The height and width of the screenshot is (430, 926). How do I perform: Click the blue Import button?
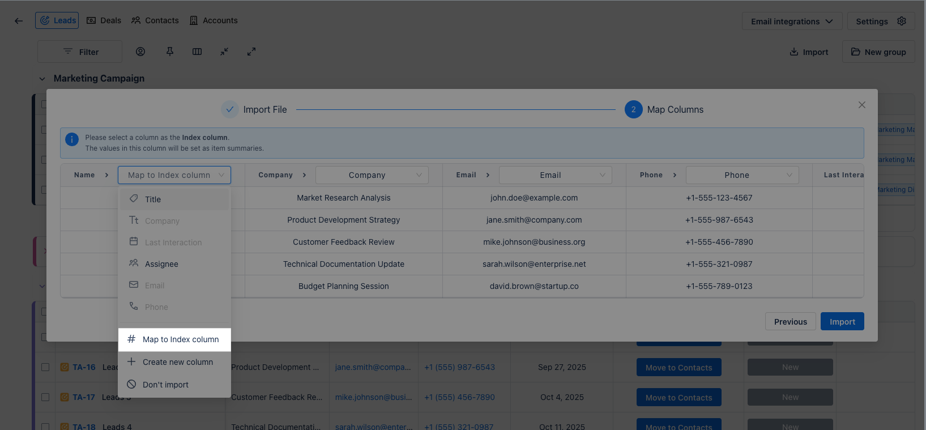point(842,322)
